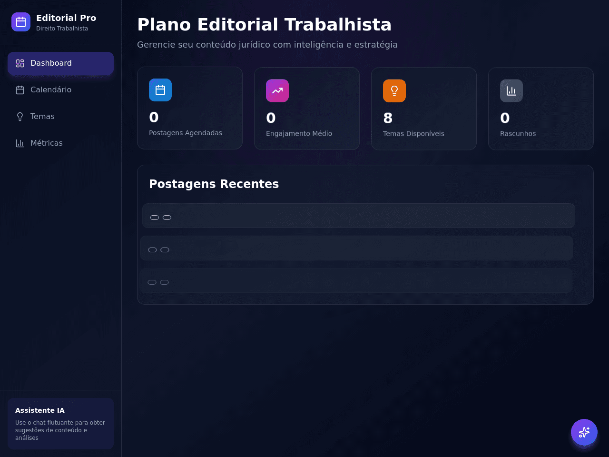Screen dimensions: 609x457
Task: Click the Dashboard grid icon
Action: tap(20, 63)
